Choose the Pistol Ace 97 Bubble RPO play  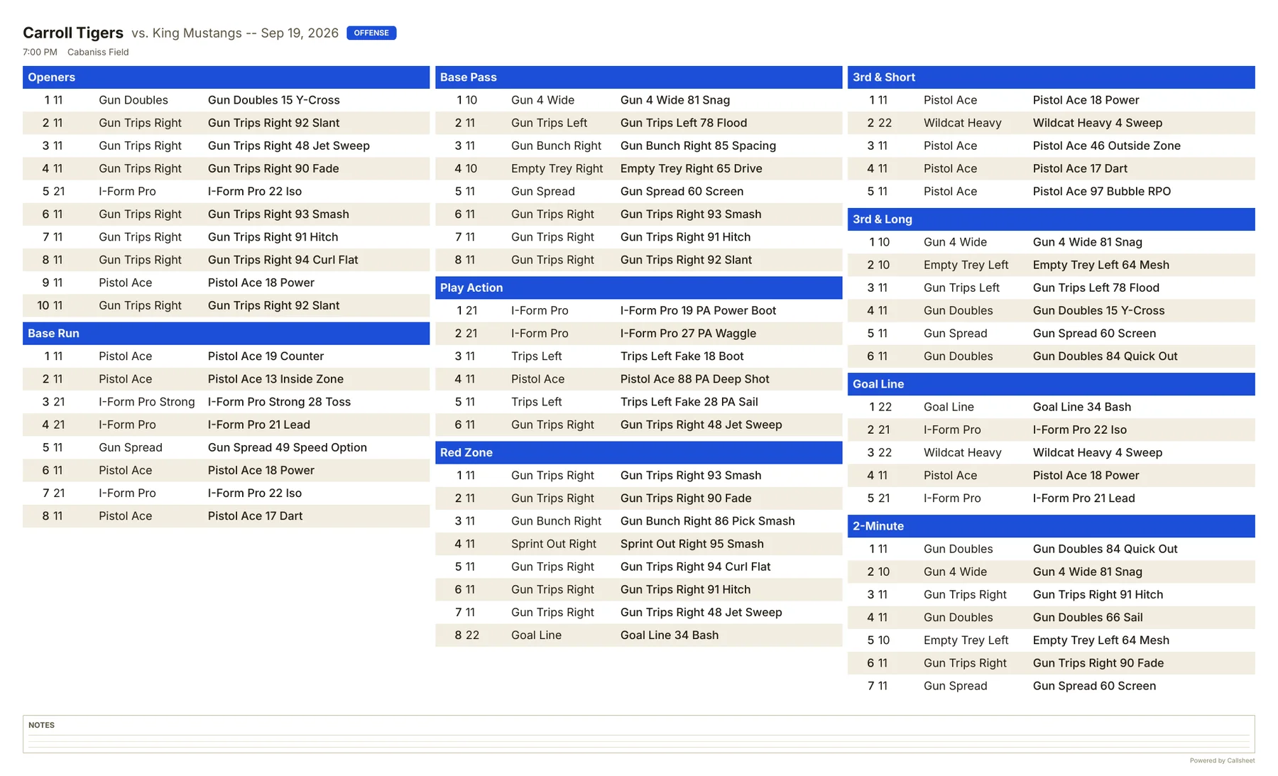(1101, 191)
